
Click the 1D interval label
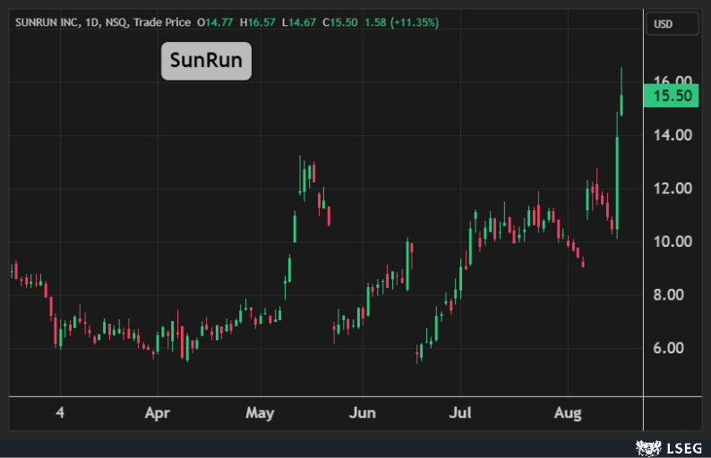coord(92,22)
